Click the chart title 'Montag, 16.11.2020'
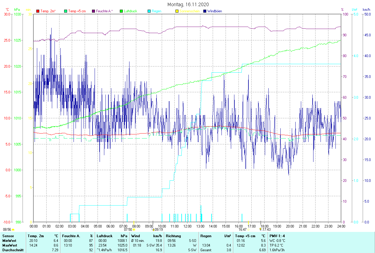The image size is (375, 253). click(188, 4)
